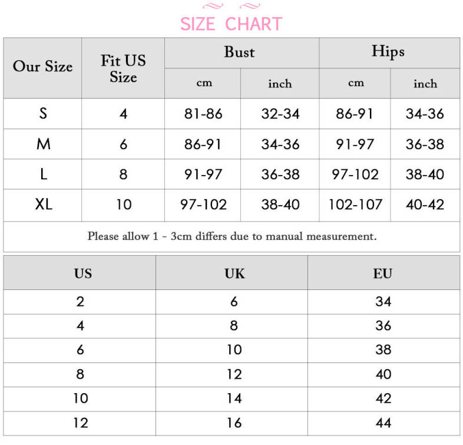Click bust inch value 36-38
This screenshot has width=463, height=445.
(280, 174)
